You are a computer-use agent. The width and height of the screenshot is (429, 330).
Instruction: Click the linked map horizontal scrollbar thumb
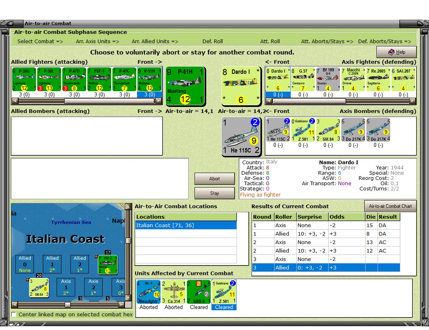68,305
